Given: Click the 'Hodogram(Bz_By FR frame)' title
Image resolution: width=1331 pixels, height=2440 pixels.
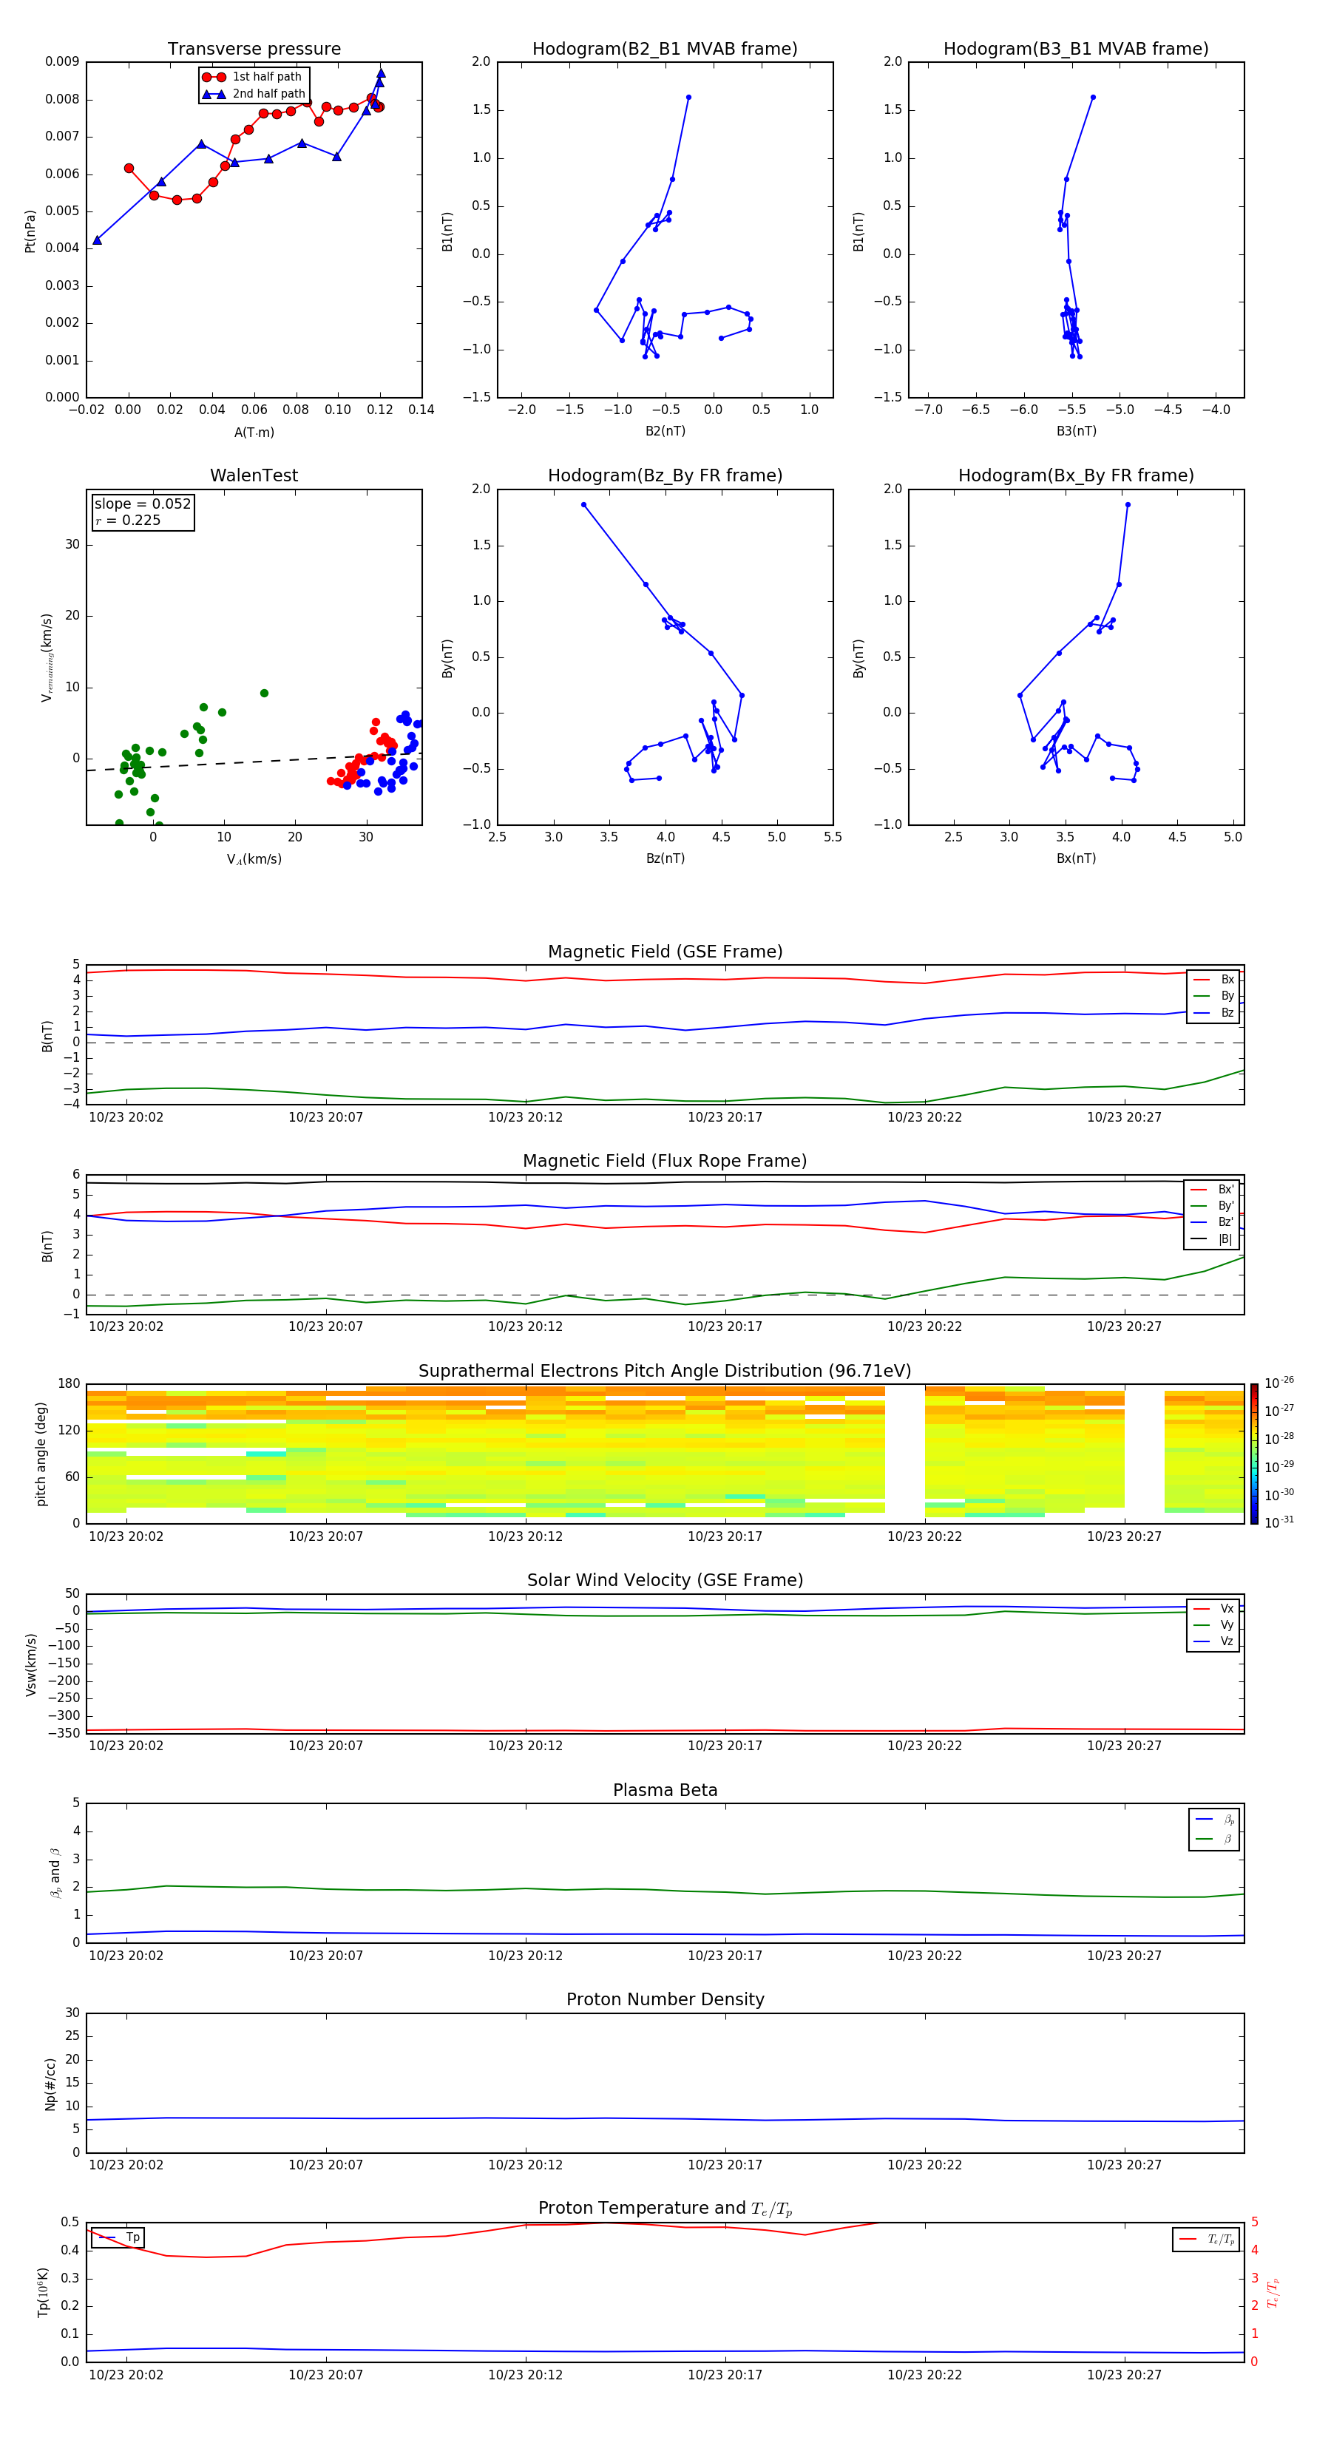Looking at the screenshot, I should [x=665, y=475].
